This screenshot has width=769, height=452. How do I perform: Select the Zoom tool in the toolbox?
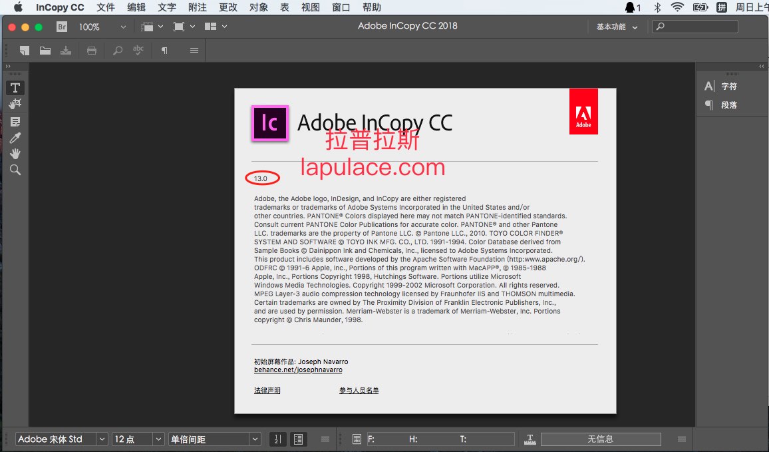pos(15,170)
